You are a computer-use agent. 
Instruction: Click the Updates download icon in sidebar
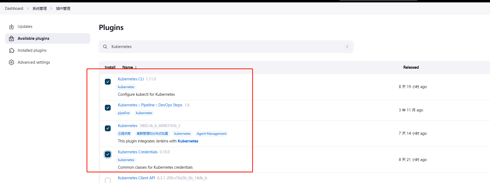click(x=11, y=27)
